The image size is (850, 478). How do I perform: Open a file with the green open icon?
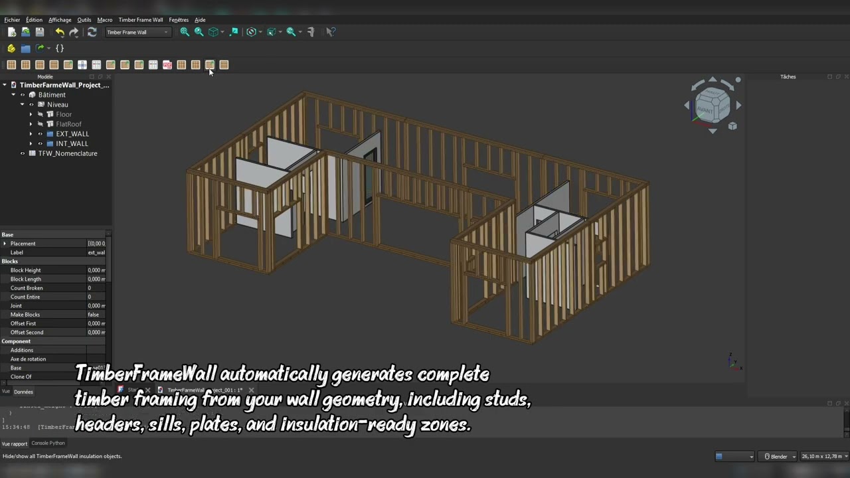pyautogui.click(x=25, y=32)
